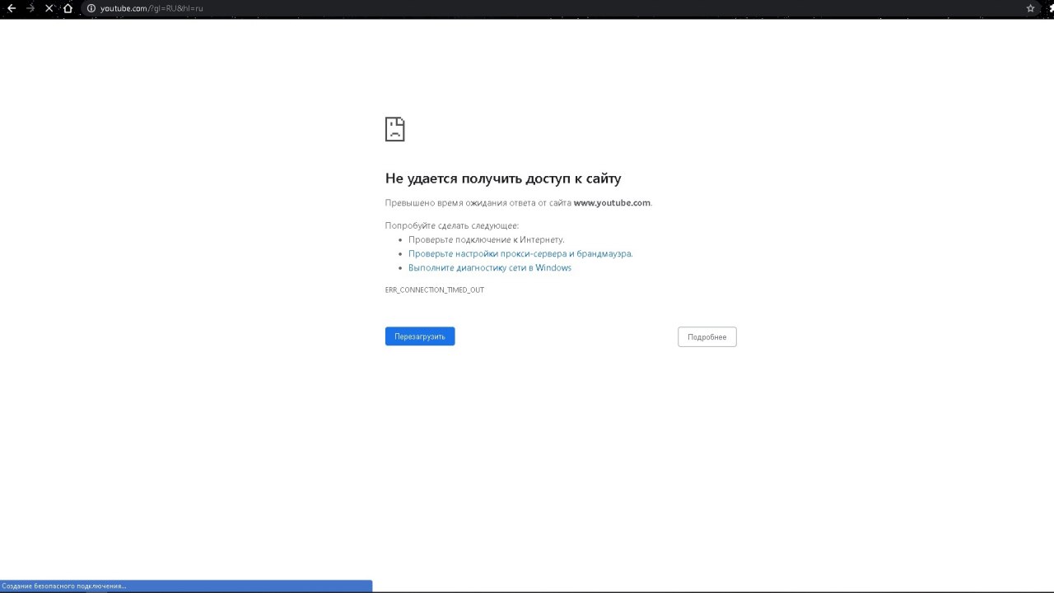
Task: Open proxy and firewall settings link
Action: point(520,253)
